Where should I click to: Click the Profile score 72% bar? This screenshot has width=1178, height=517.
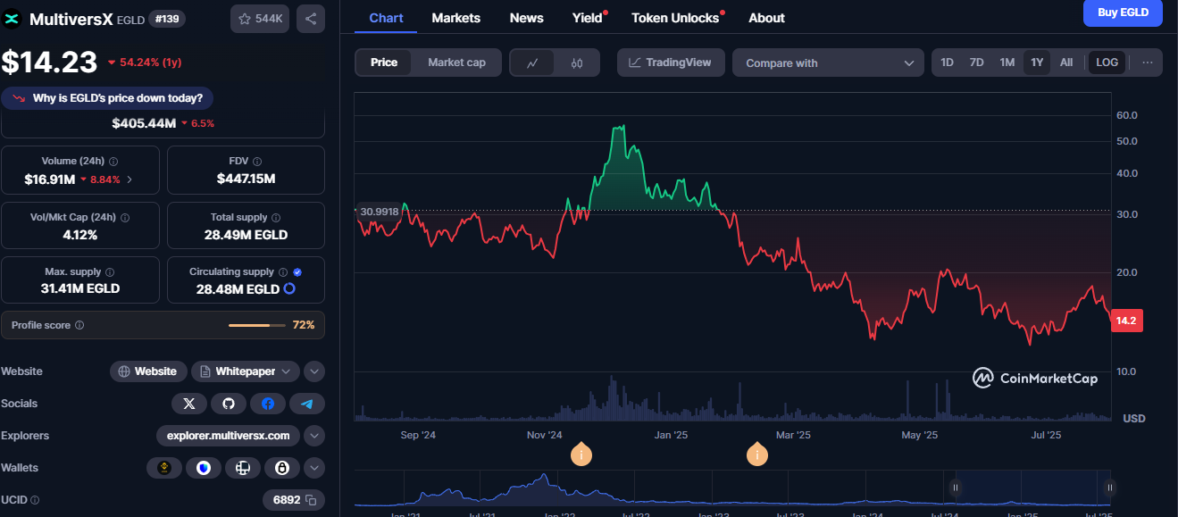coord(255,326)
